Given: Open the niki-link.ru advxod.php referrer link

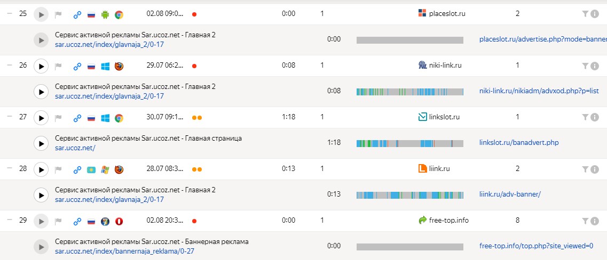Looking at the screenshot, I should point(539,91).
